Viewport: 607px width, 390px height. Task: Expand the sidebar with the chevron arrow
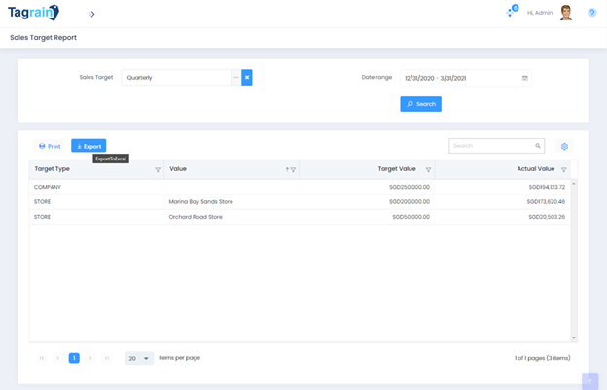(91, 14)
